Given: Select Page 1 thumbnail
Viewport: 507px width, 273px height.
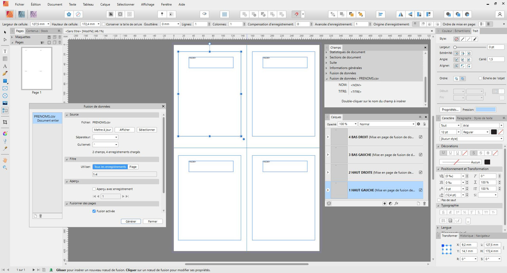Looking at the screenshot, I should tap(36, 69).
